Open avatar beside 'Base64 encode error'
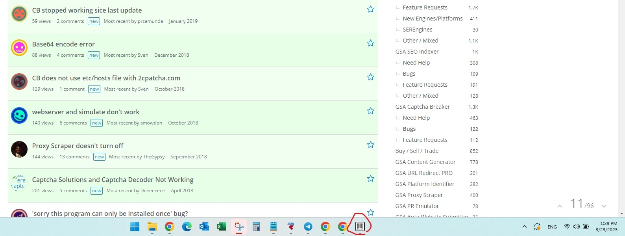Image resolution: width=625 pixels, height=236 pixels. point(19,48)
